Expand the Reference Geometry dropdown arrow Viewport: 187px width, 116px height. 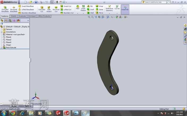pos(109,13)
